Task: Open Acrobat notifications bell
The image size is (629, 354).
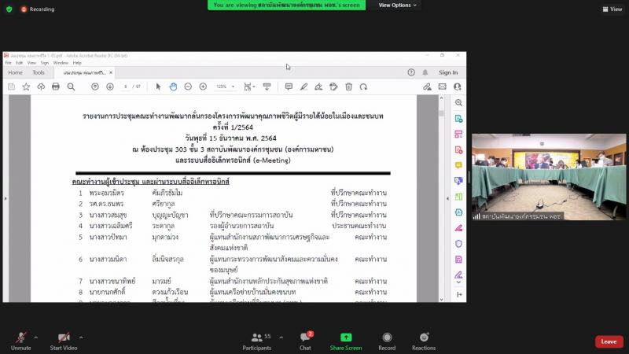Action: click(425, 72)
